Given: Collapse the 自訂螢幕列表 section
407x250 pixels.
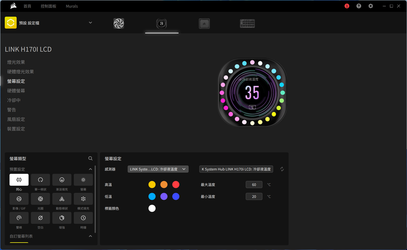Looking at the screenshot, I should [x=90, y=236].
